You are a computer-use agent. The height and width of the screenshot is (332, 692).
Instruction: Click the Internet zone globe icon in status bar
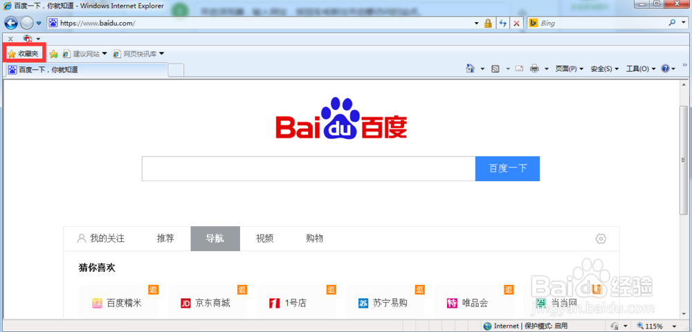click(487, 326)
